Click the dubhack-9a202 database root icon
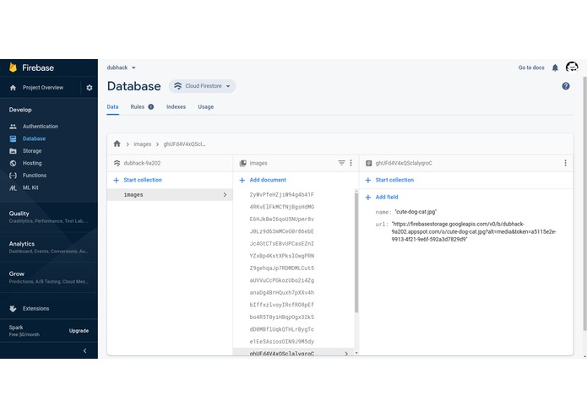This screenshot has width=587, height=417. [x=117, y=163]
